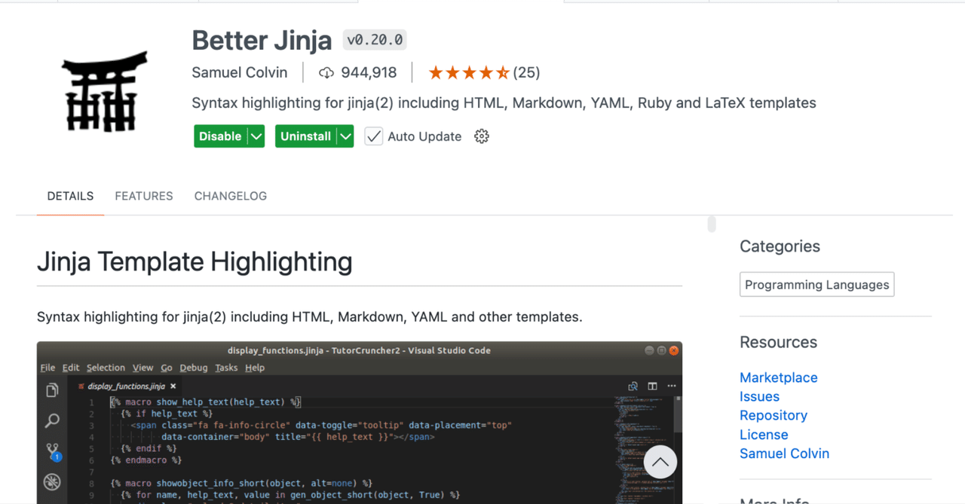965x504 pixels.
Task: Select the Source Control icon with badge
Action: pyautogui.click(x=52, y=451)
